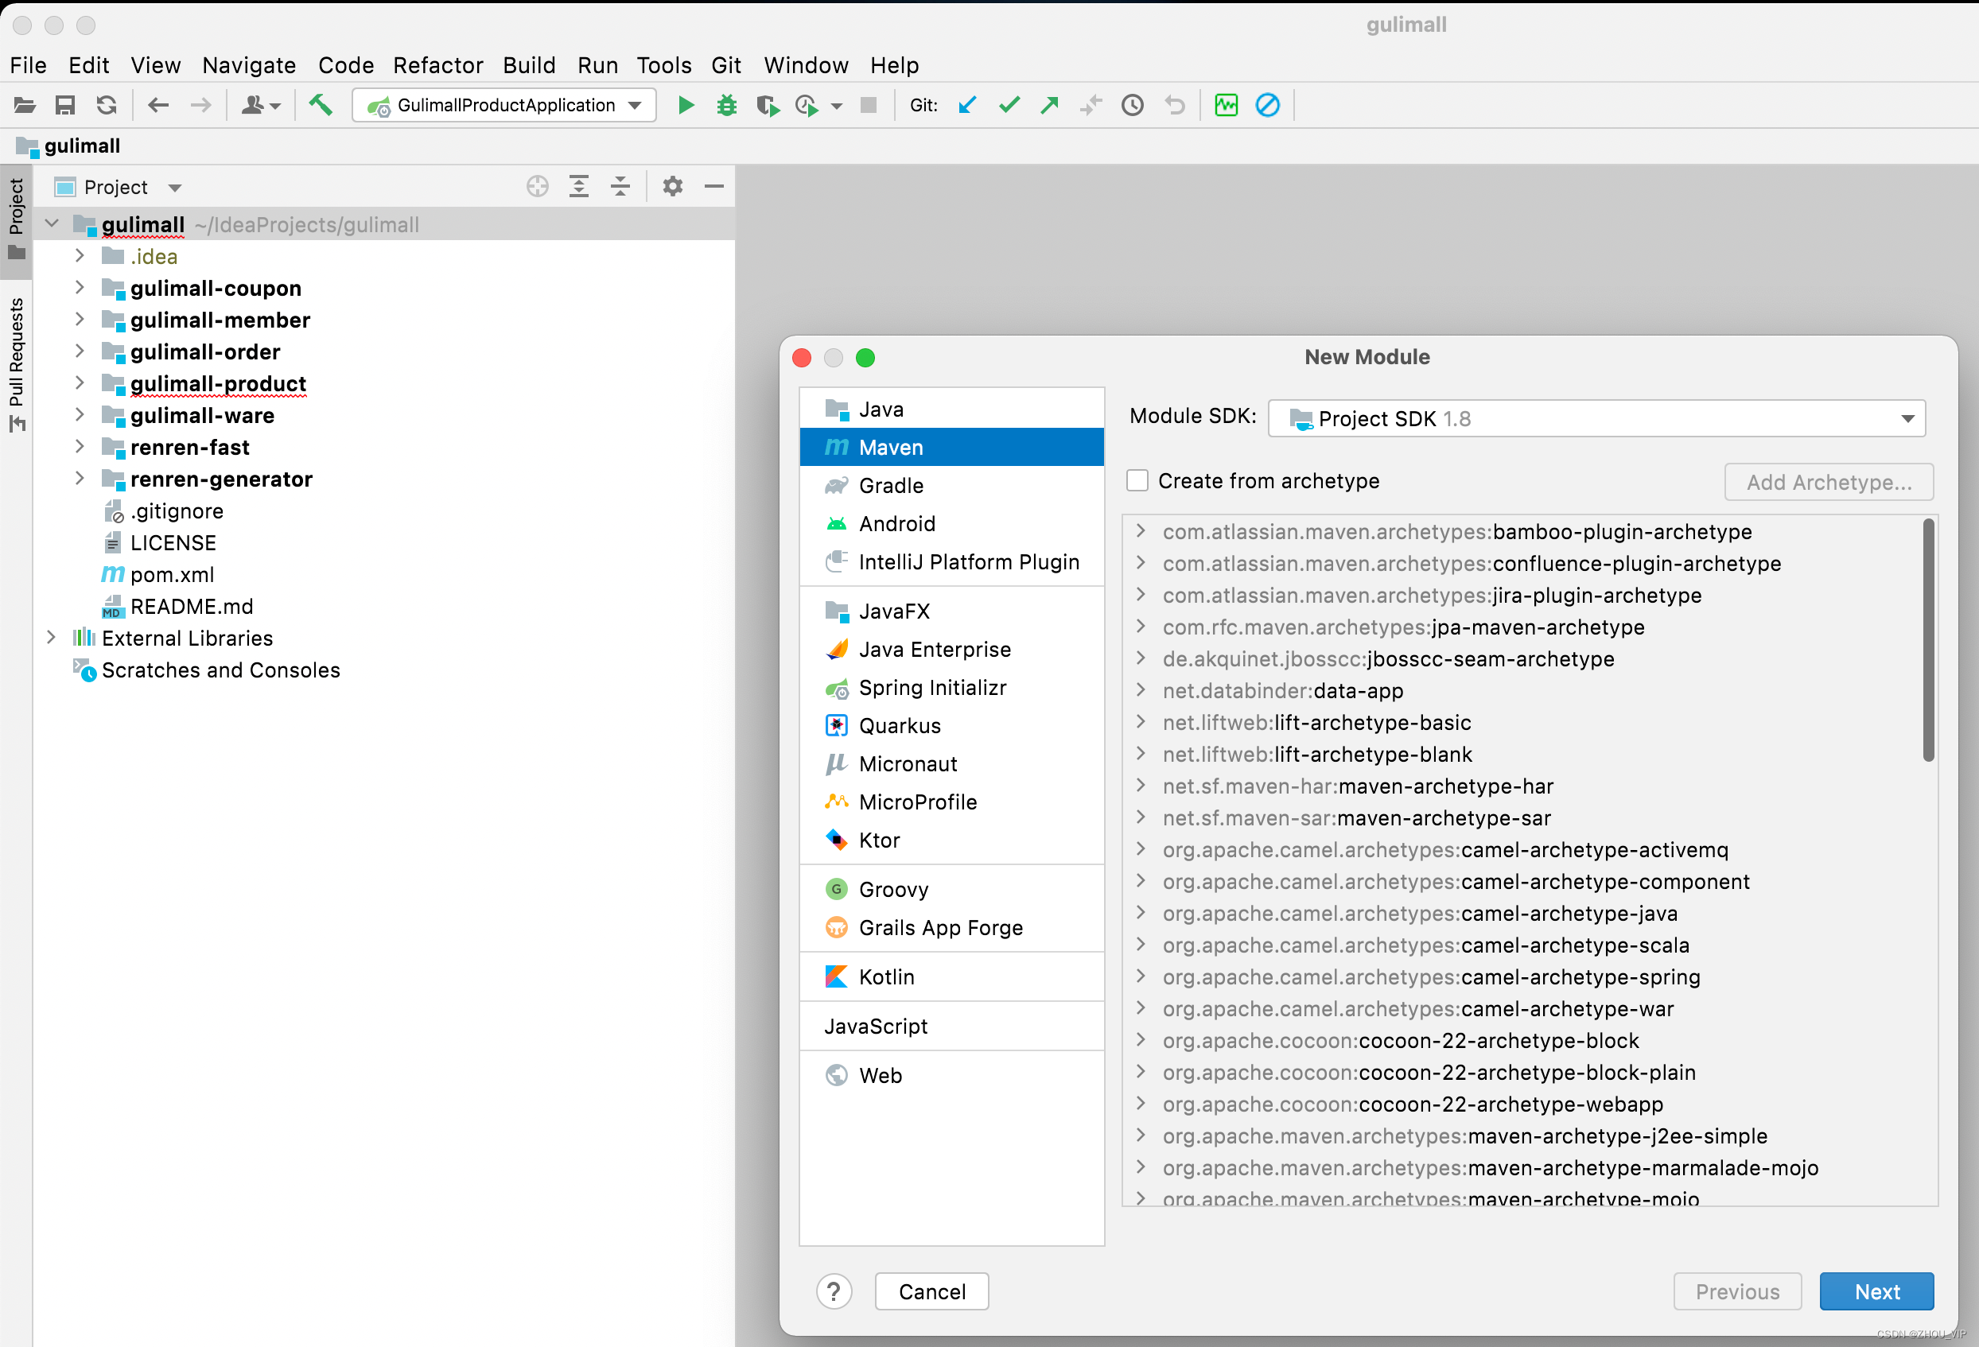Click the locate target icon in Project panel
Screen dimensions: 1979x1347
click(x=538, y=187)
